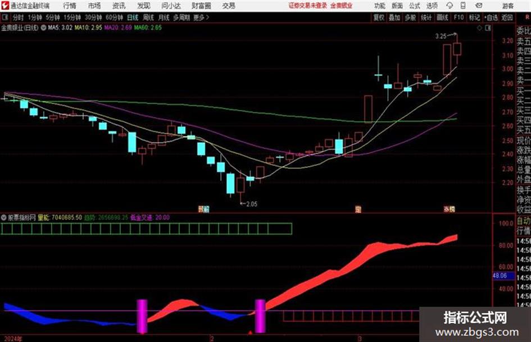Open the 发现 menu
531x342 pixels.
(143, 6)
